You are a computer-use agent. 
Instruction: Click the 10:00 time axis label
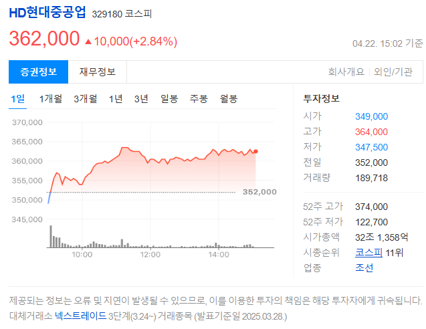(82, 255)
